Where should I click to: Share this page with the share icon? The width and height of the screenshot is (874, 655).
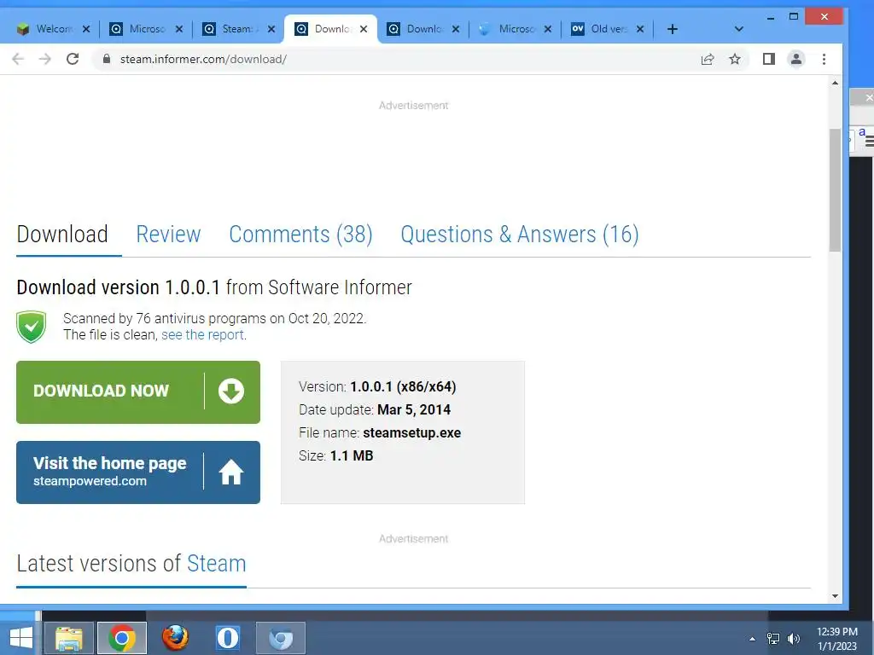point(708,59)
